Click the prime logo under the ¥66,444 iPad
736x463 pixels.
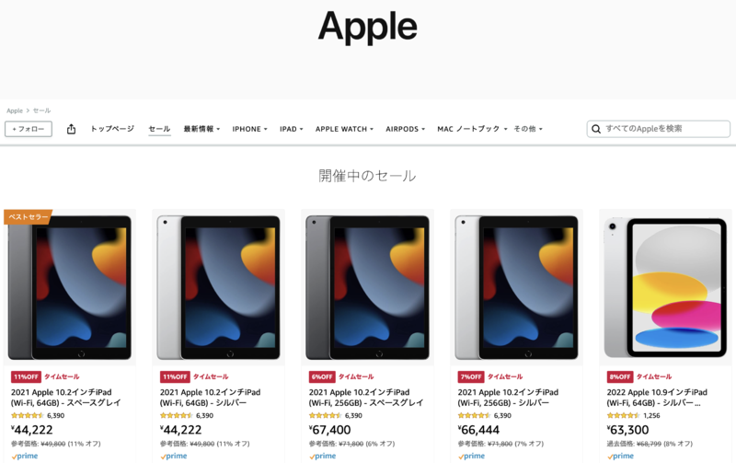471,456
